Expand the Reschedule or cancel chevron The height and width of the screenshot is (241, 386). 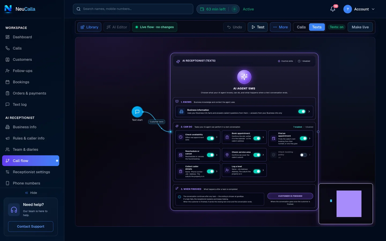point(217,155)
